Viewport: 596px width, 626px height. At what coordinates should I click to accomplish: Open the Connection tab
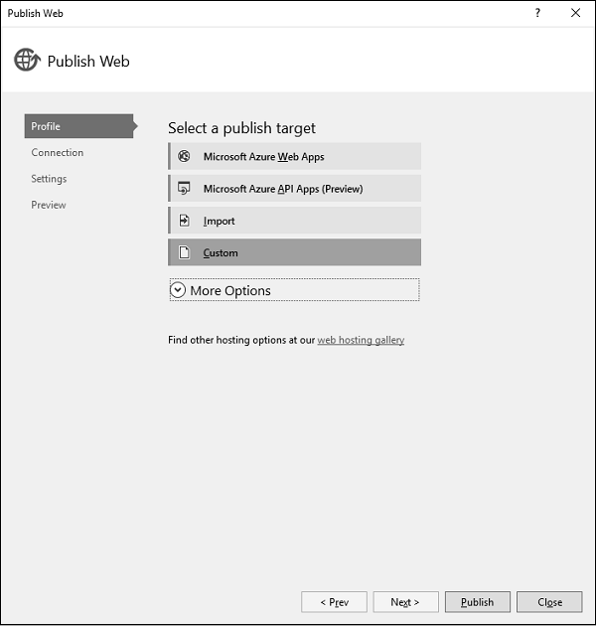[58, 152]
